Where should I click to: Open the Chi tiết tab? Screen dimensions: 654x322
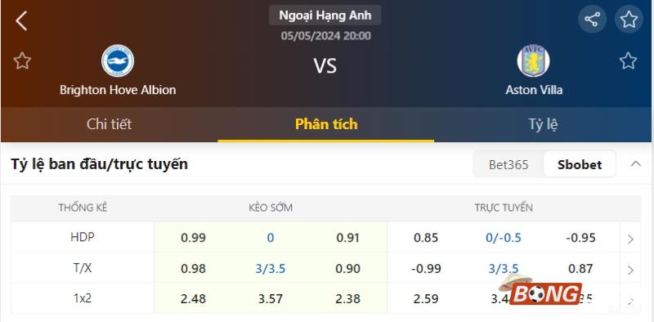coord(110,124)
